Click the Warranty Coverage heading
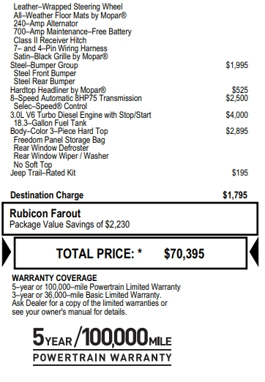The height and width of the screenshot is (382, 265). click(54, 278)
